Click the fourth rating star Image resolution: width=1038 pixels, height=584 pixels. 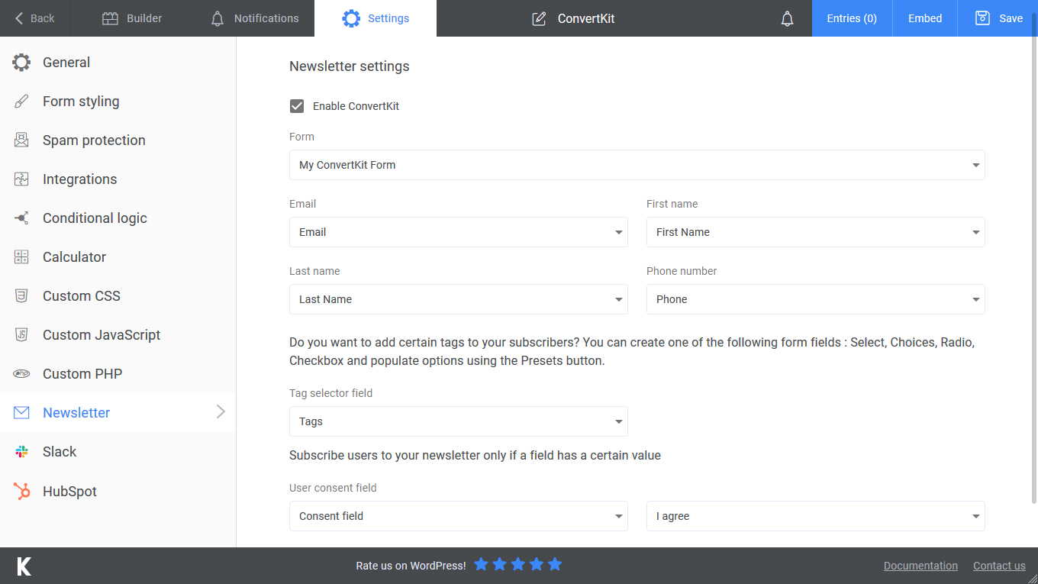(x=537, y=564)
